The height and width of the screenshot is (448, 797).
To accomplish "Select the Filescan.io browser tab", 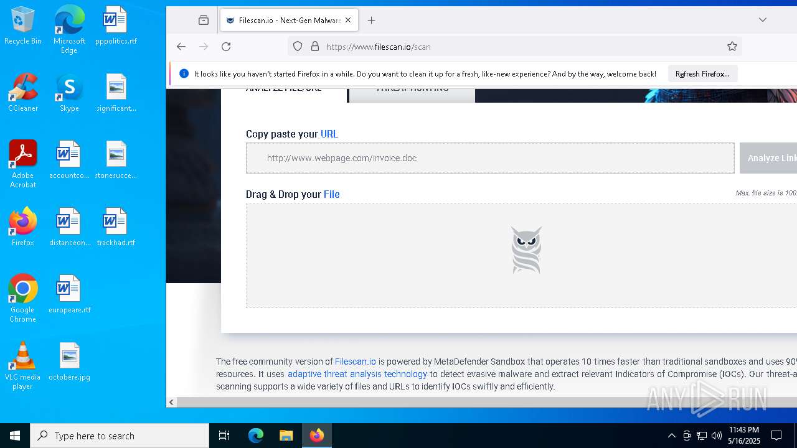I will (290, 20).
